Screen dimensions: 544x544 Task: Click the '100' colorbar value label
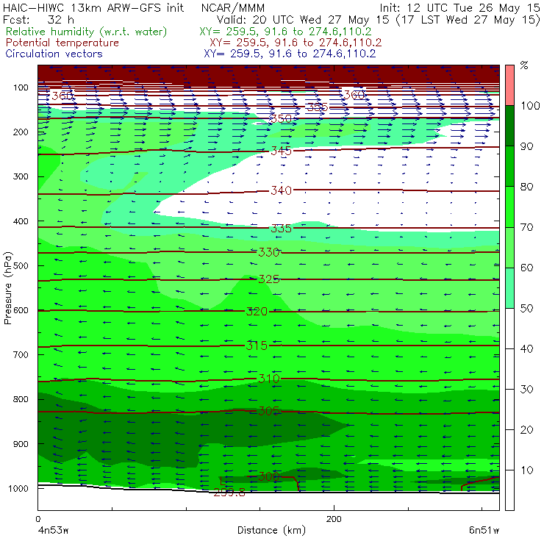tap(531, 105)
